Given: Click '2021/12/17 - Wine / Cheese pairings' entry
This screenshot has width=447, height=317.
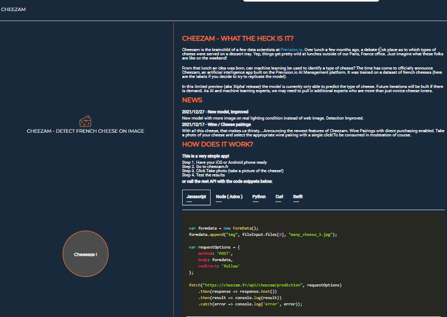Looking at the screenshot, I should tap(216, 125).
